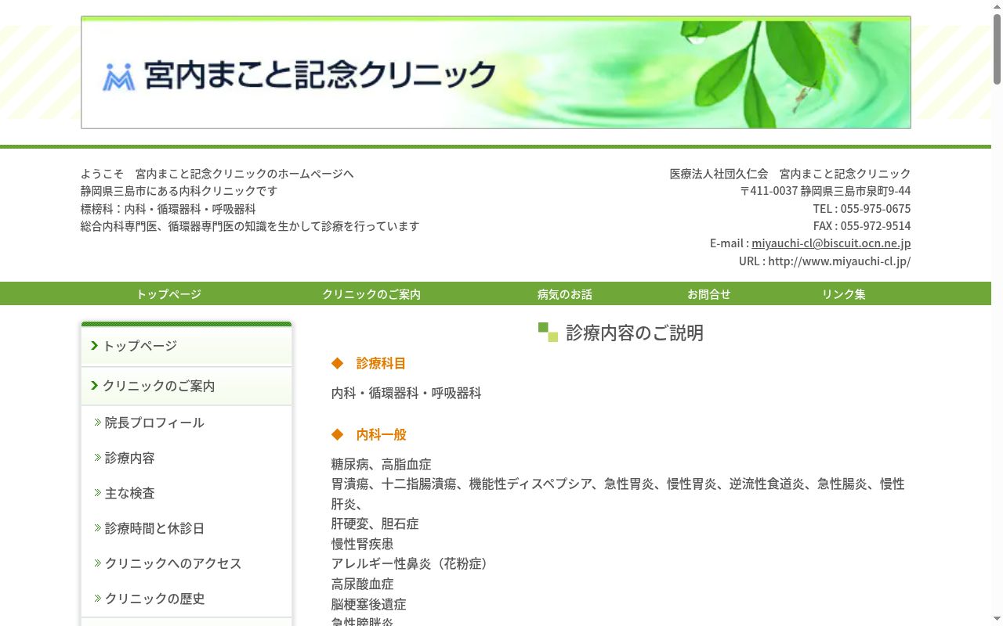Click the arrow icon before 診療時間と休診日
This screenshot has height=626, width=1003.
pyautogui.click(x=98, y=527)
